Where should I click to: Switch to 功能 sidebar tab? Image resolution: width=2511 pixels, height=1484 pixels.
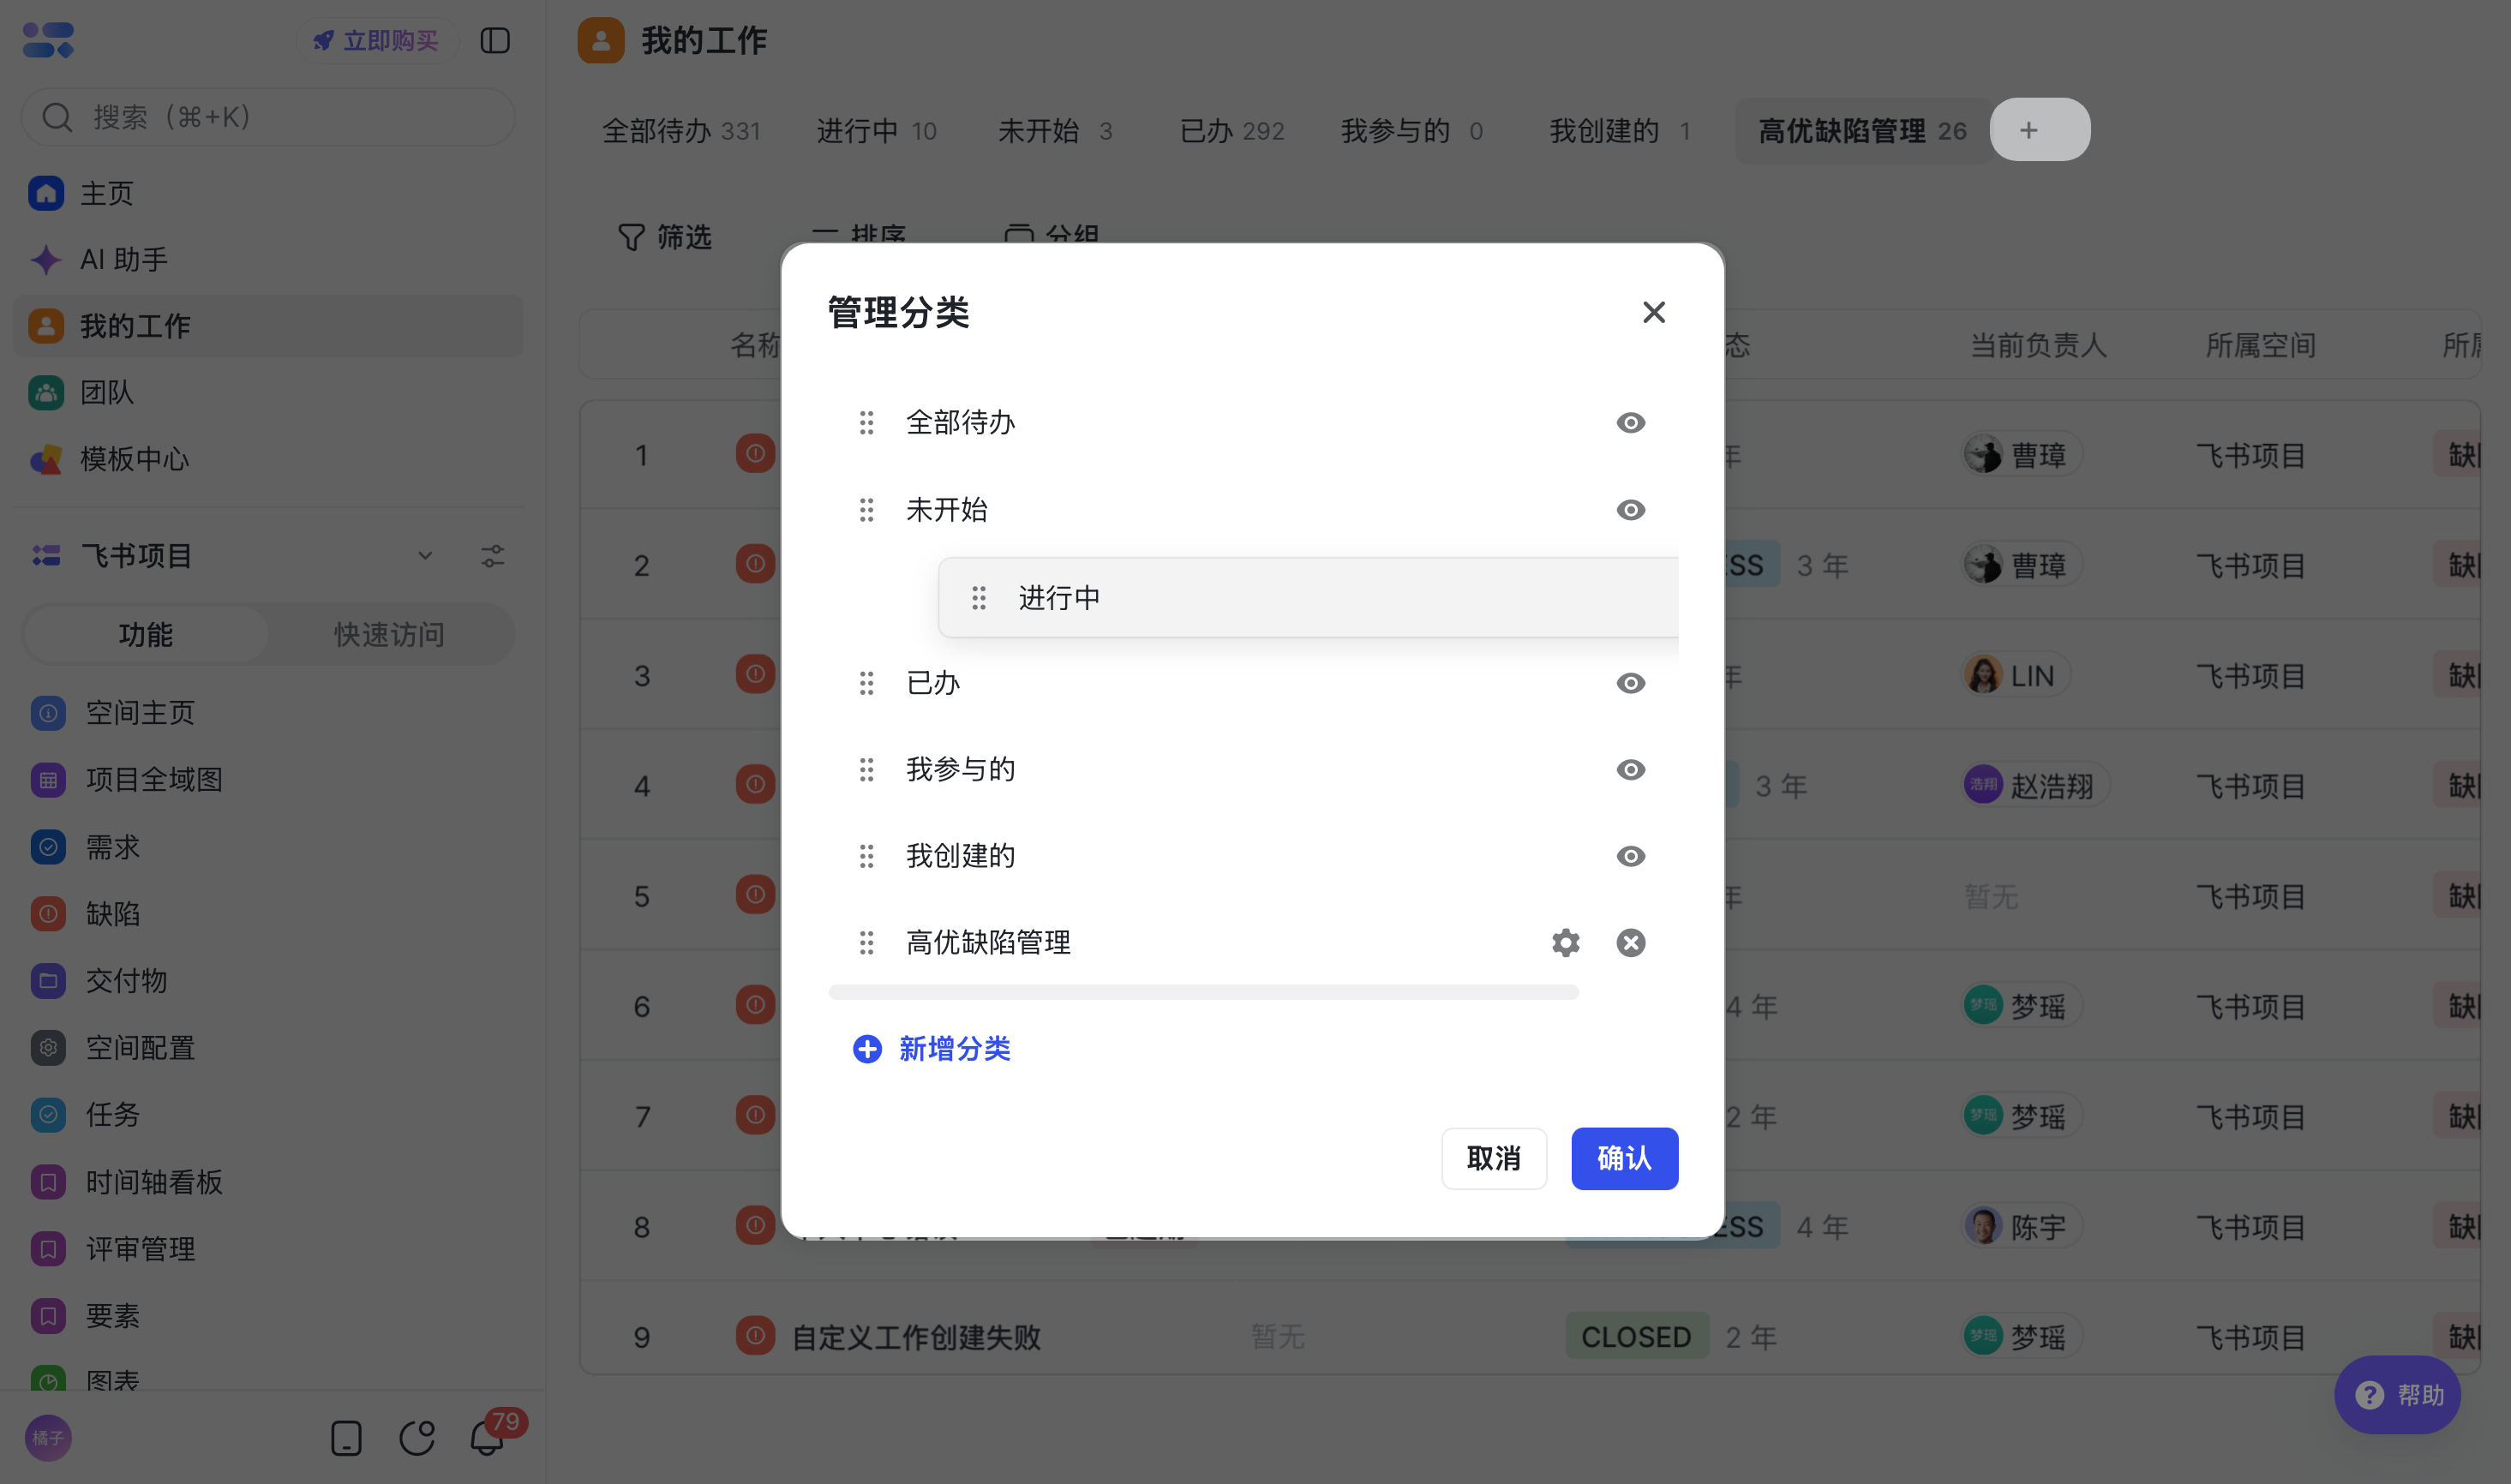coord(146,634)
